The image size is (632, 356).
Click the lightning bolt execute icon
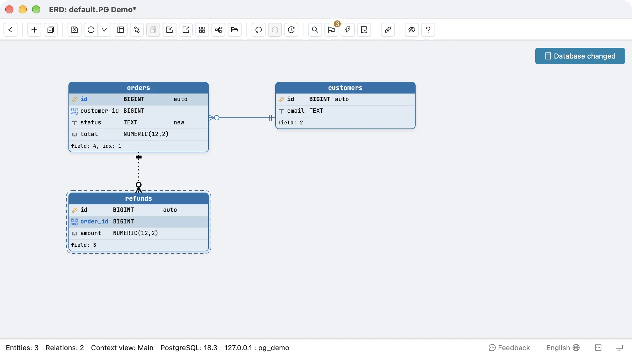pos(348,30)
